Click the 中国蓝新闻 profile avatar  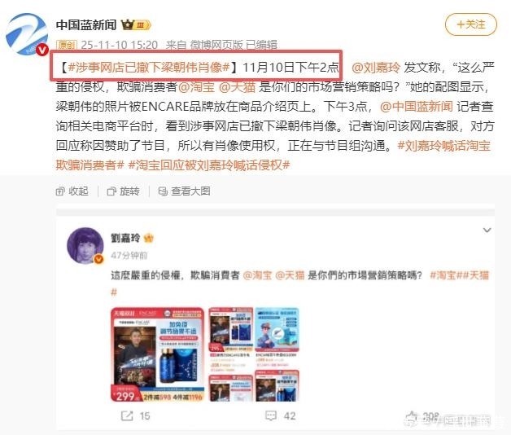tap(27, 34)
